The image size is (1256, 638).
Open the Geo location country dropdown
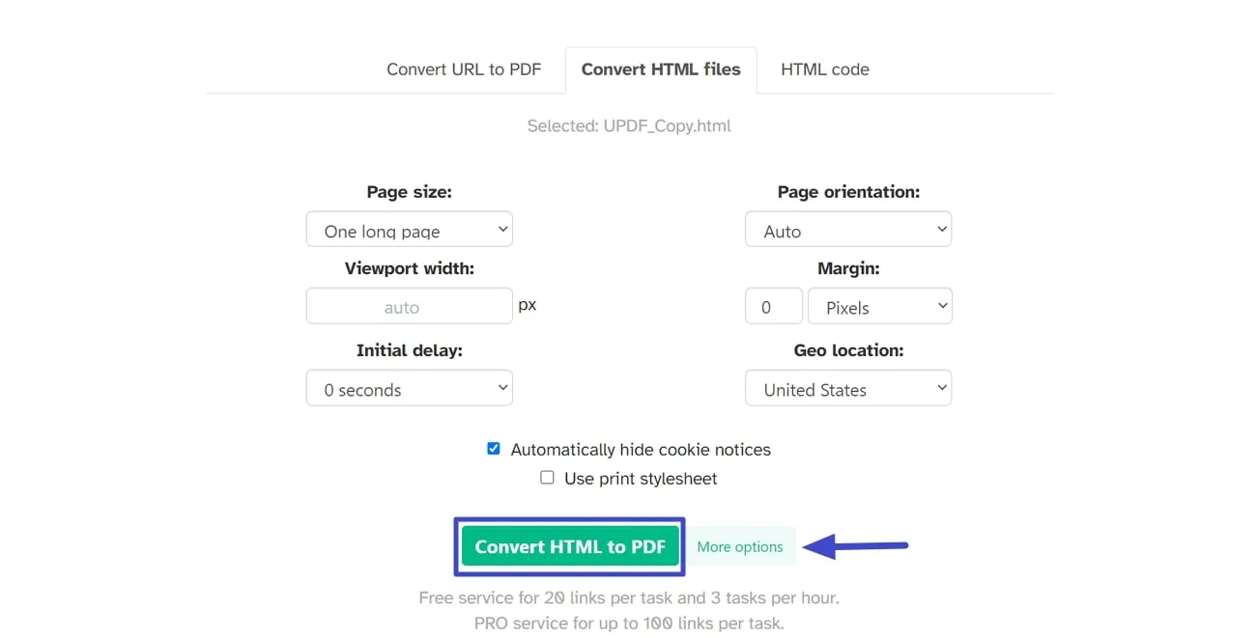click(x=847, y=387)
